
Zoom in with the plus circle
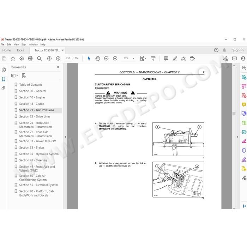[x=115, y=59]
